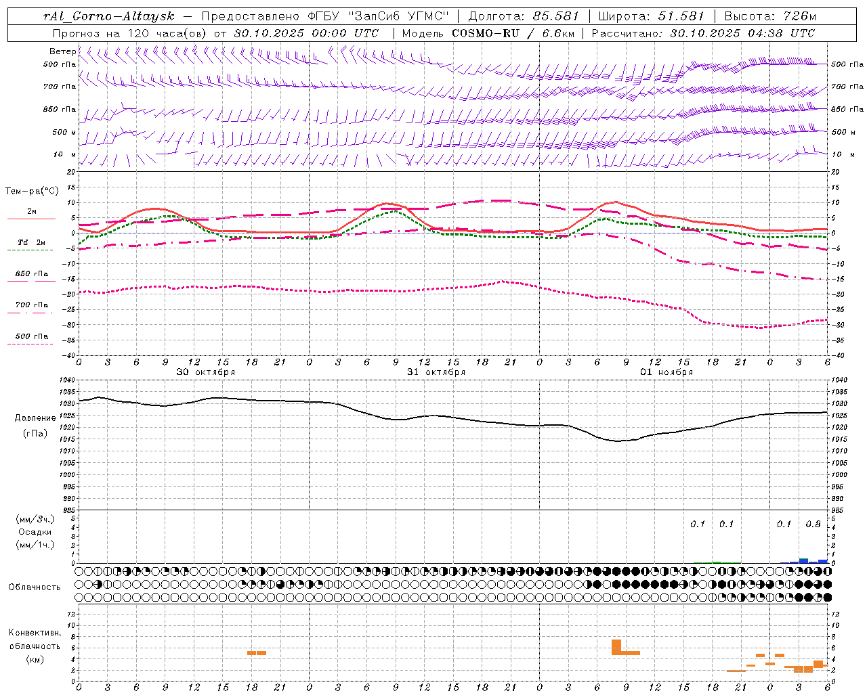Viewport: 867px width, 693px height.
Task: Click the elevation text Высота: 726м
Action: (770, 16)
